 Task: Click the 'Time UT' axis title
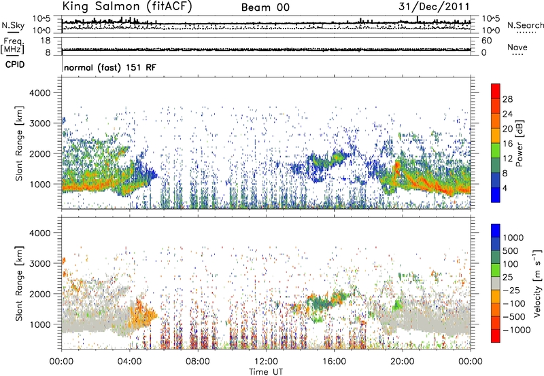click(x=266, y=371)
